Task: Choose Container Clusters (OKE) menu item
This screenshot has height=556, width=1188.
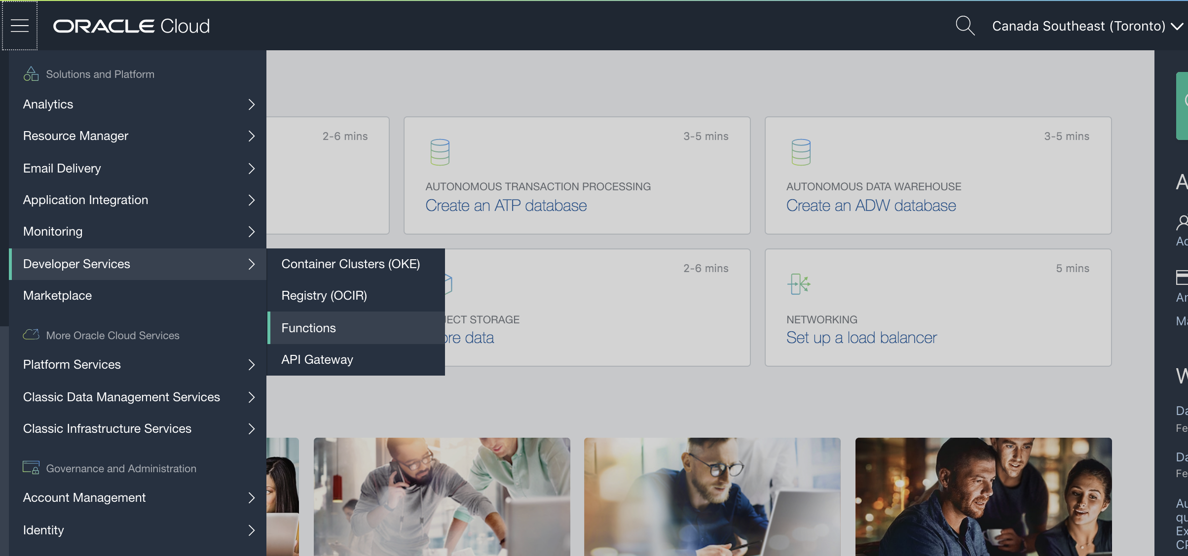Action: (x=350, y=264)
